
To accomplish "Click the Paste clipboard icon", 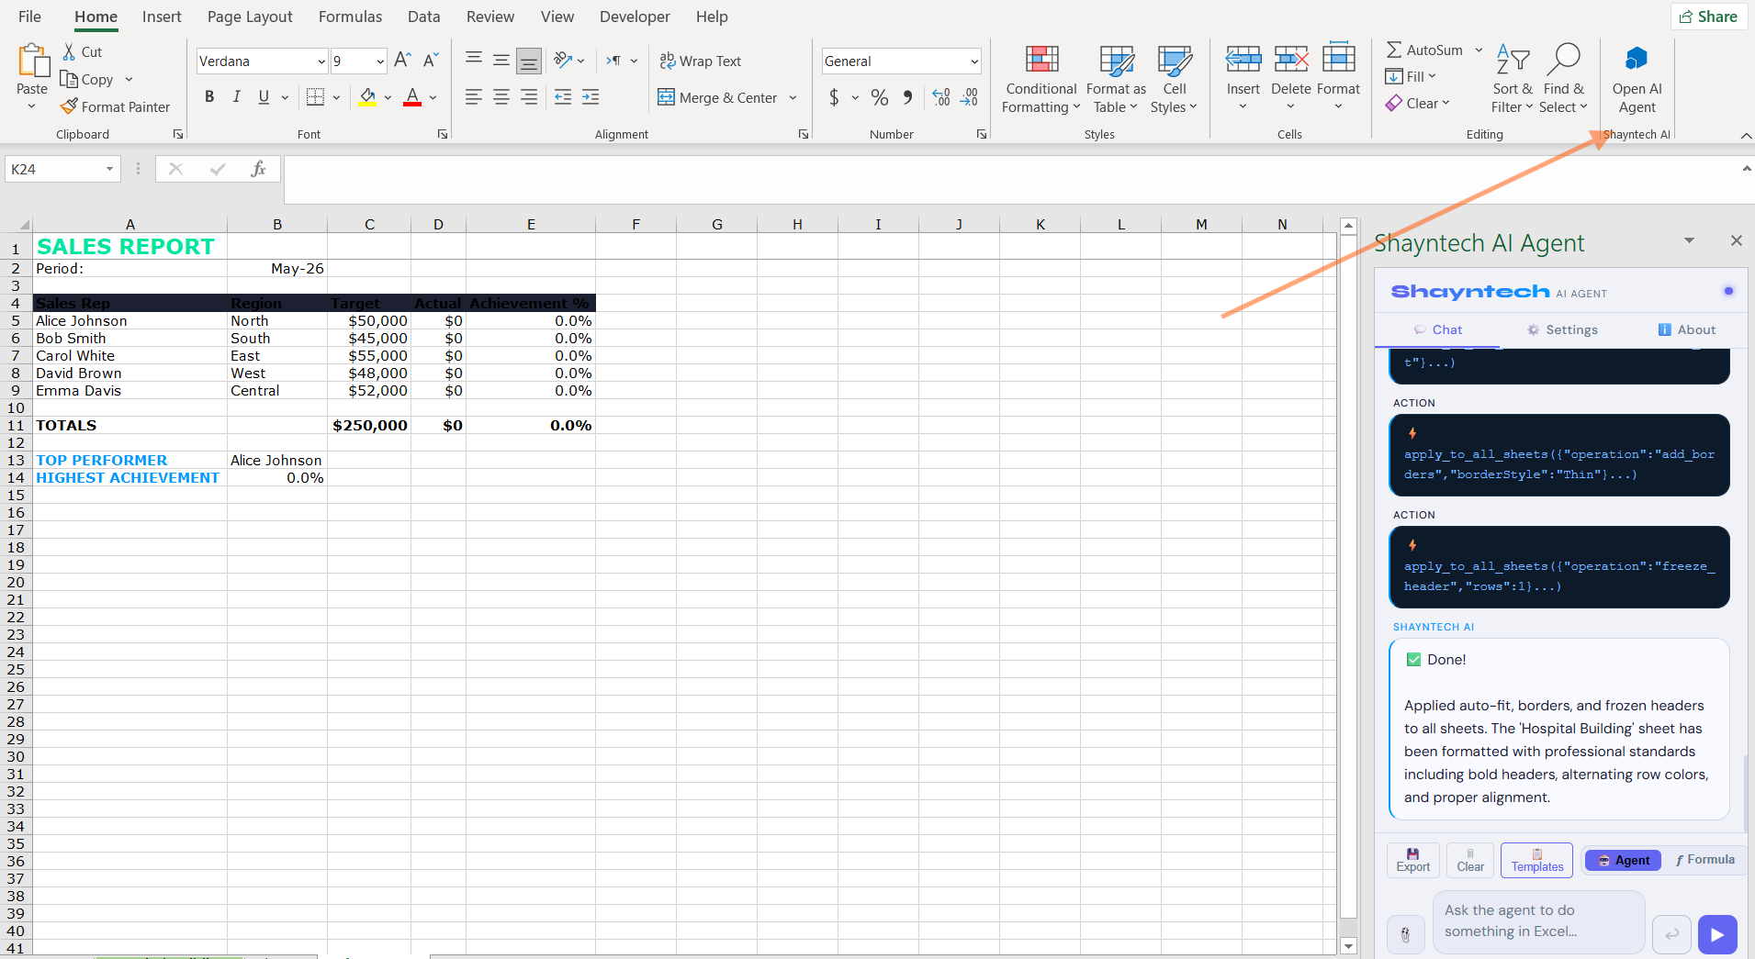I will [32, 61].
